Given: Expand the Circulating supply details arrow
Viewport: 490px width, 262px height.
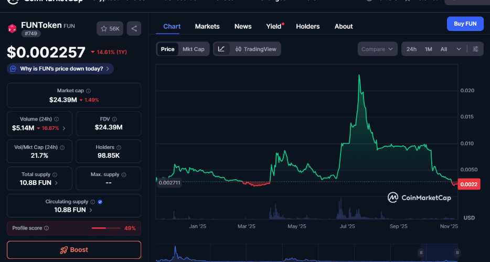Looking at the screenshot, I should (x=90, y=210).
